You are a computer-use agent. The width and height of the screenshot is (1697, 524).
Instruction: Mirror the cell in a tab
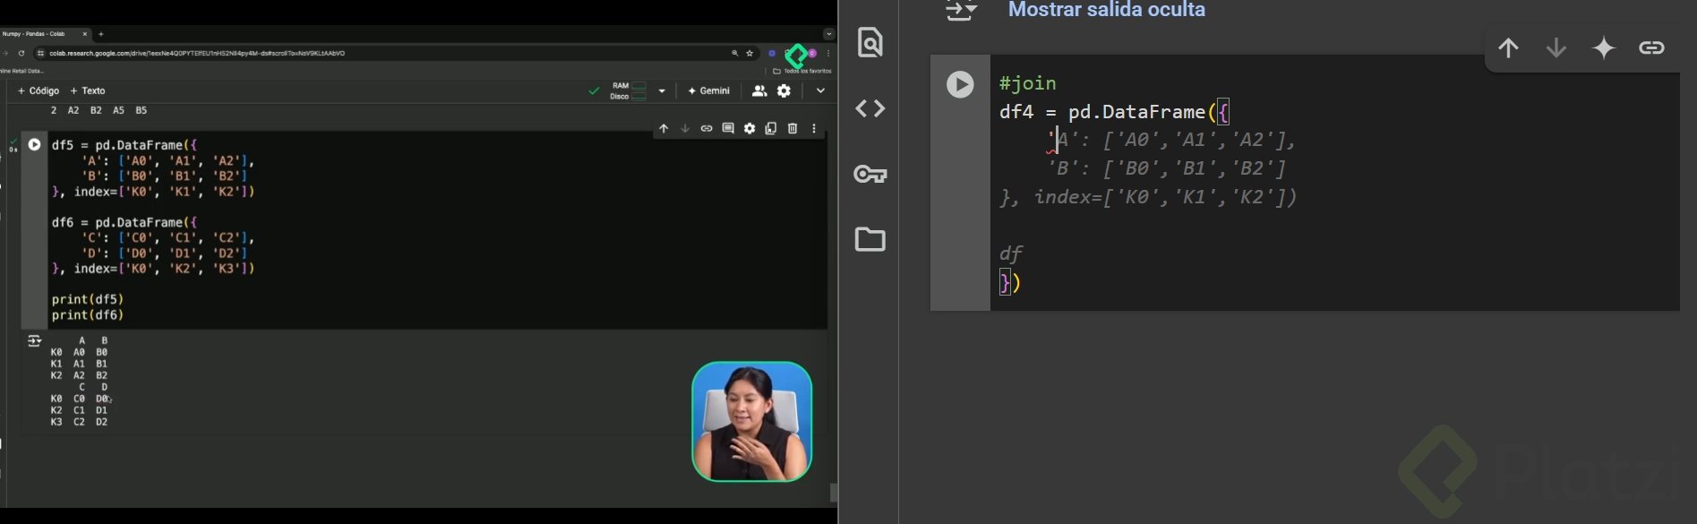771,129
